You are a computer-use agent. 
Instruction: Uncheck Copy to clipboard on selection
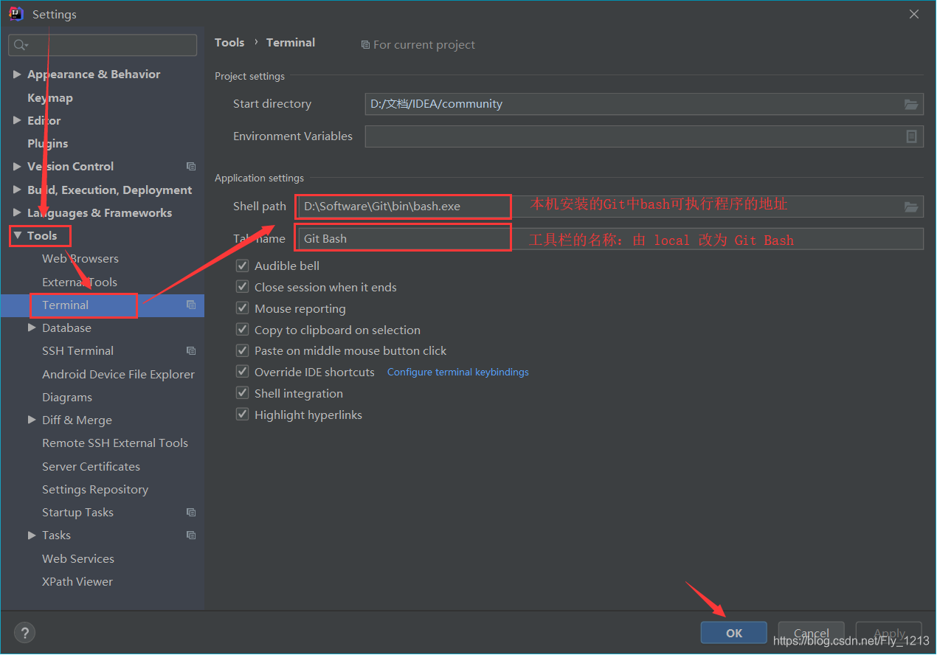point(242,330)
